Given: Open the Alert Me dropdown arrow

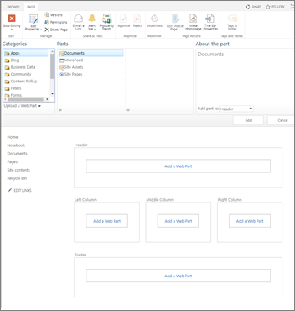Looking at the screenshot, I should coord(95,29).
